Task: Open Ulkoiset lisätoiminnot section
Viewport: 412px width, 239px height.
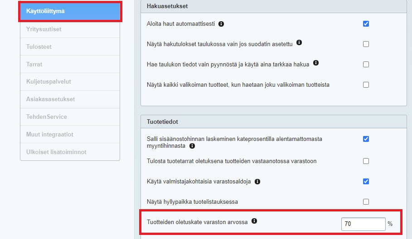Action: (70, 152)
